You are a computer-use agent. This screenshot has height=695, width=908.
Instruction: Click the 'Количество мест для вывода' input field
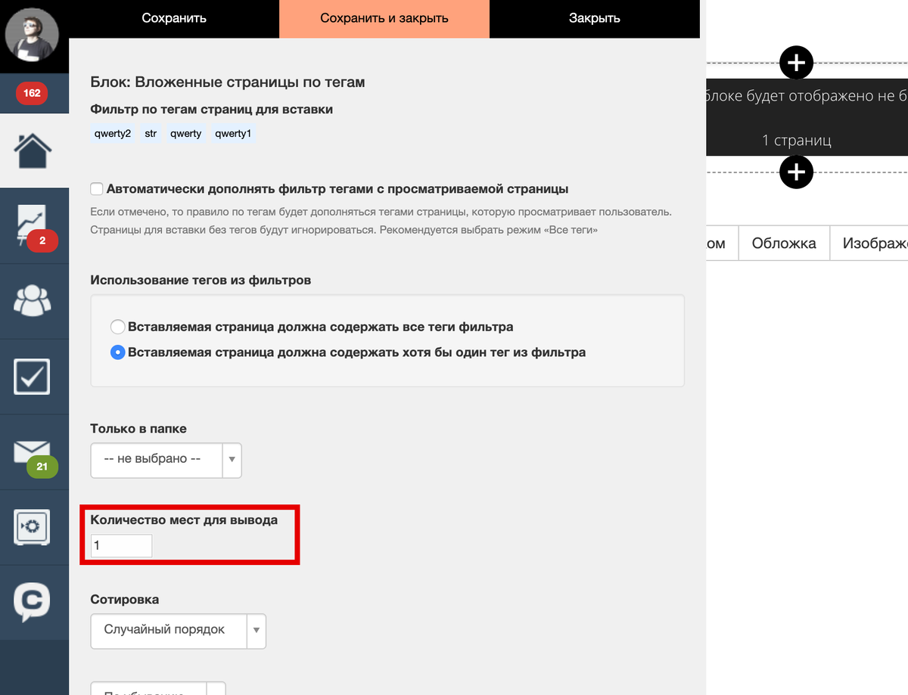(x=121, y=545)
